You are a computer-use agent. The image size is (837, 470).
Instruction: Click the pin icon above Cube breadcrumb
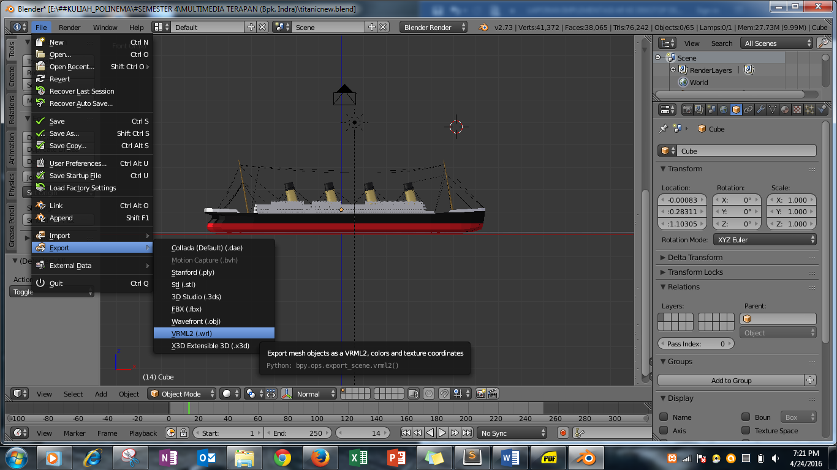tap(663, 129)
